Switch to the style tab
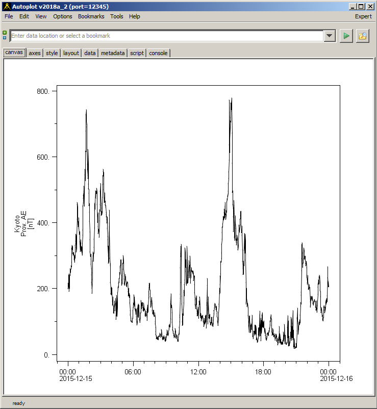The width and height of the screenshot is (377, 409). point(52,53)
